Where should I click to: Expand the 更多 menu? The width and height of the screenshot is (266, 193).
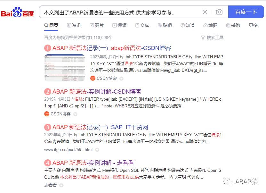click(x=253, y=25)
